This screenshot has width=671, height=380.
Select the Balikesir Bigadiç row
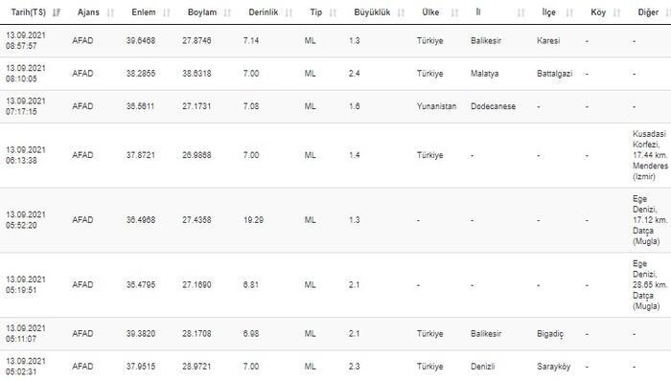coord(335,334)
